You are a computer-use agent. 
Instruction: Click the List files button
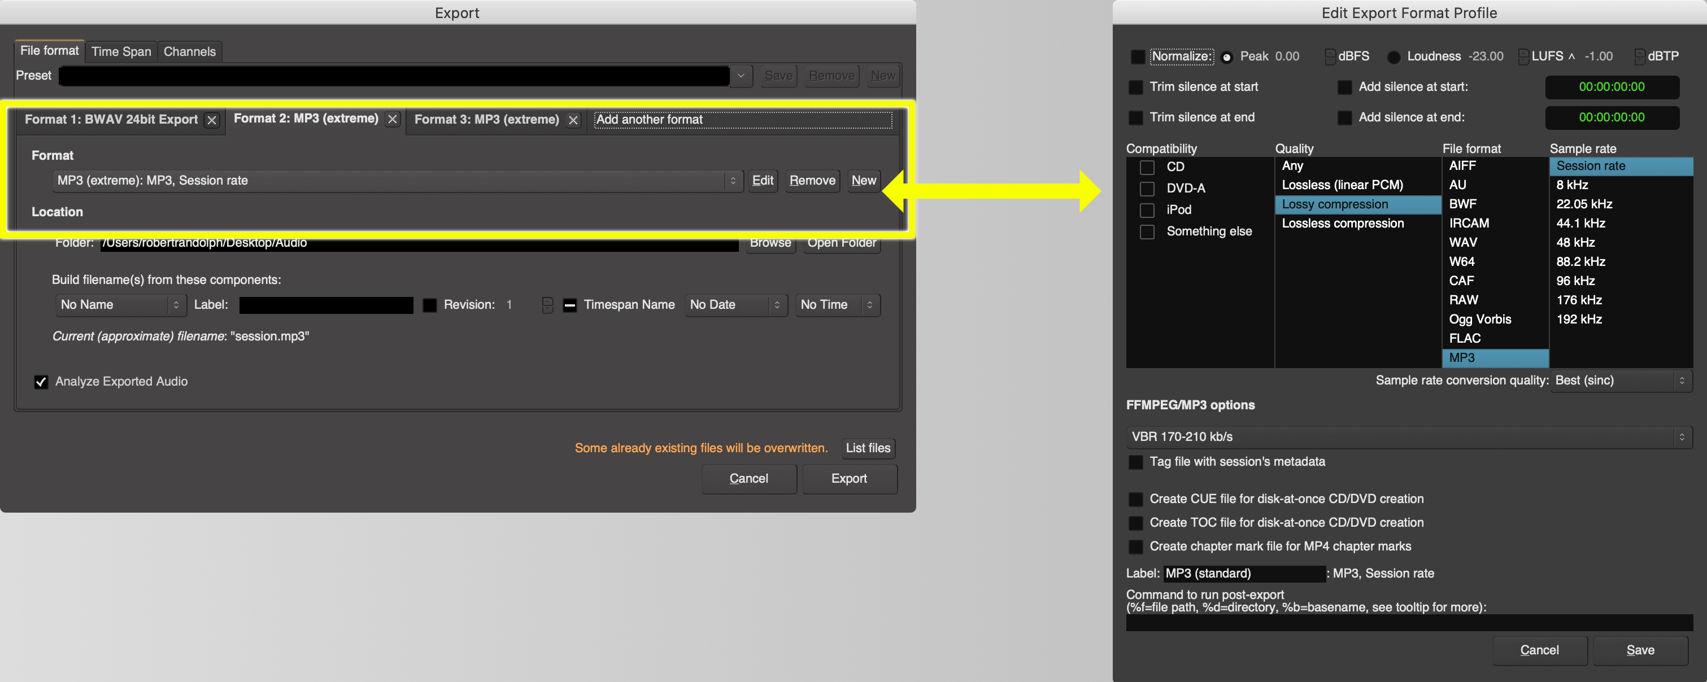tap(868, 448)
